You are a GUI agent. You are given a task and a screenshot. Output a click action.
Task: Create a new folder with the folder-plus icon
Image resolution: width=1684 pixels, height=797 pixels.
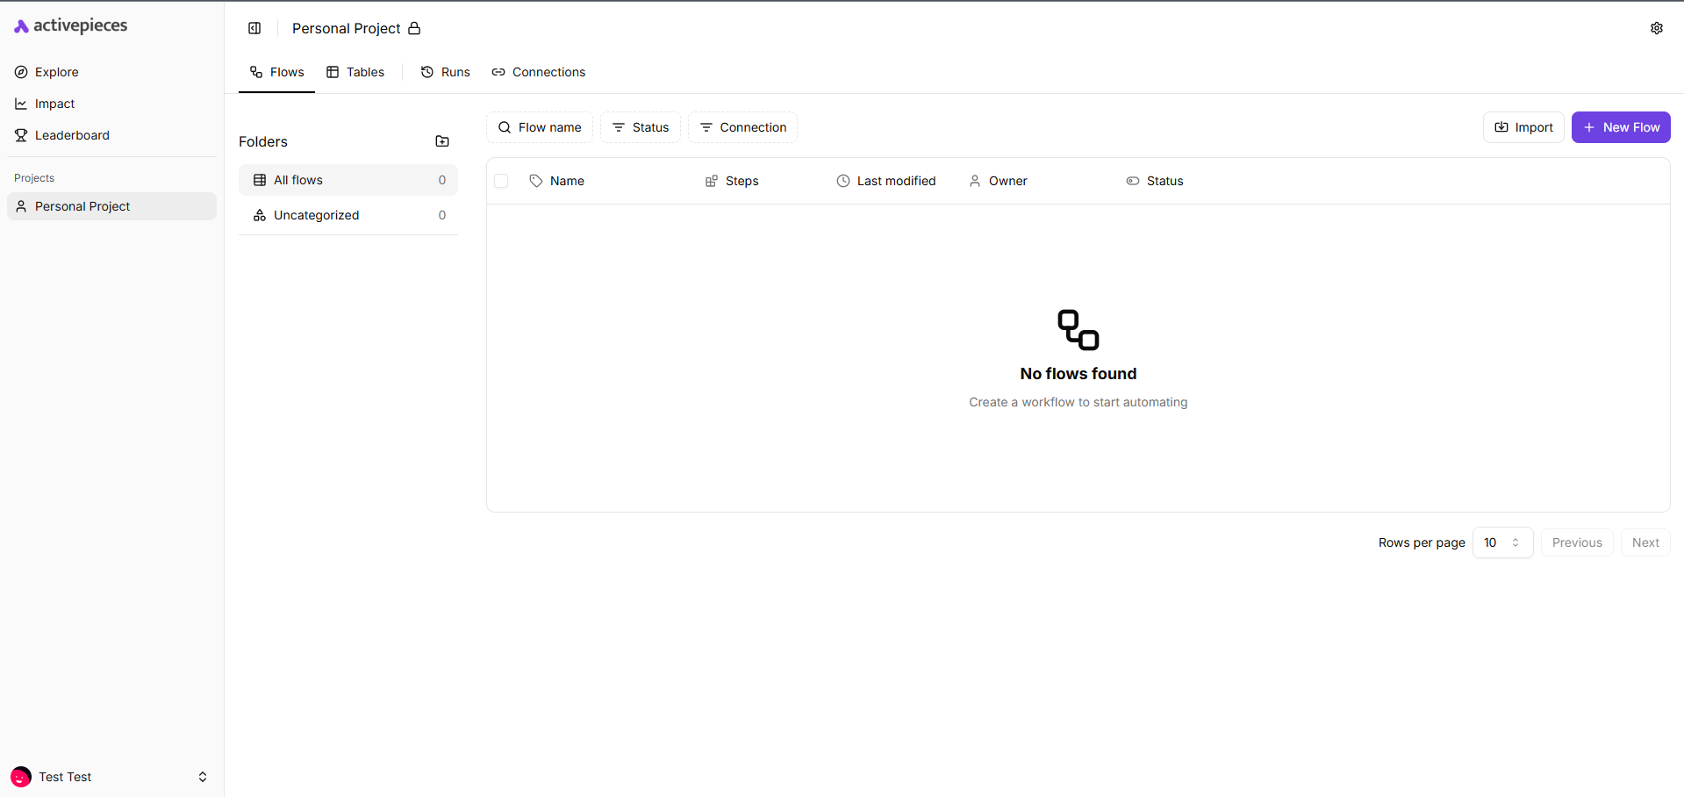point(442,140)
